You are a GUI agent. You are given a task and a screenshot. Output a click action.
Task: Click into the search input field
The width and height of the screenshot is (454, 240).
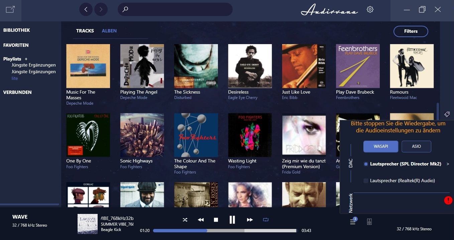pos(175,9)
